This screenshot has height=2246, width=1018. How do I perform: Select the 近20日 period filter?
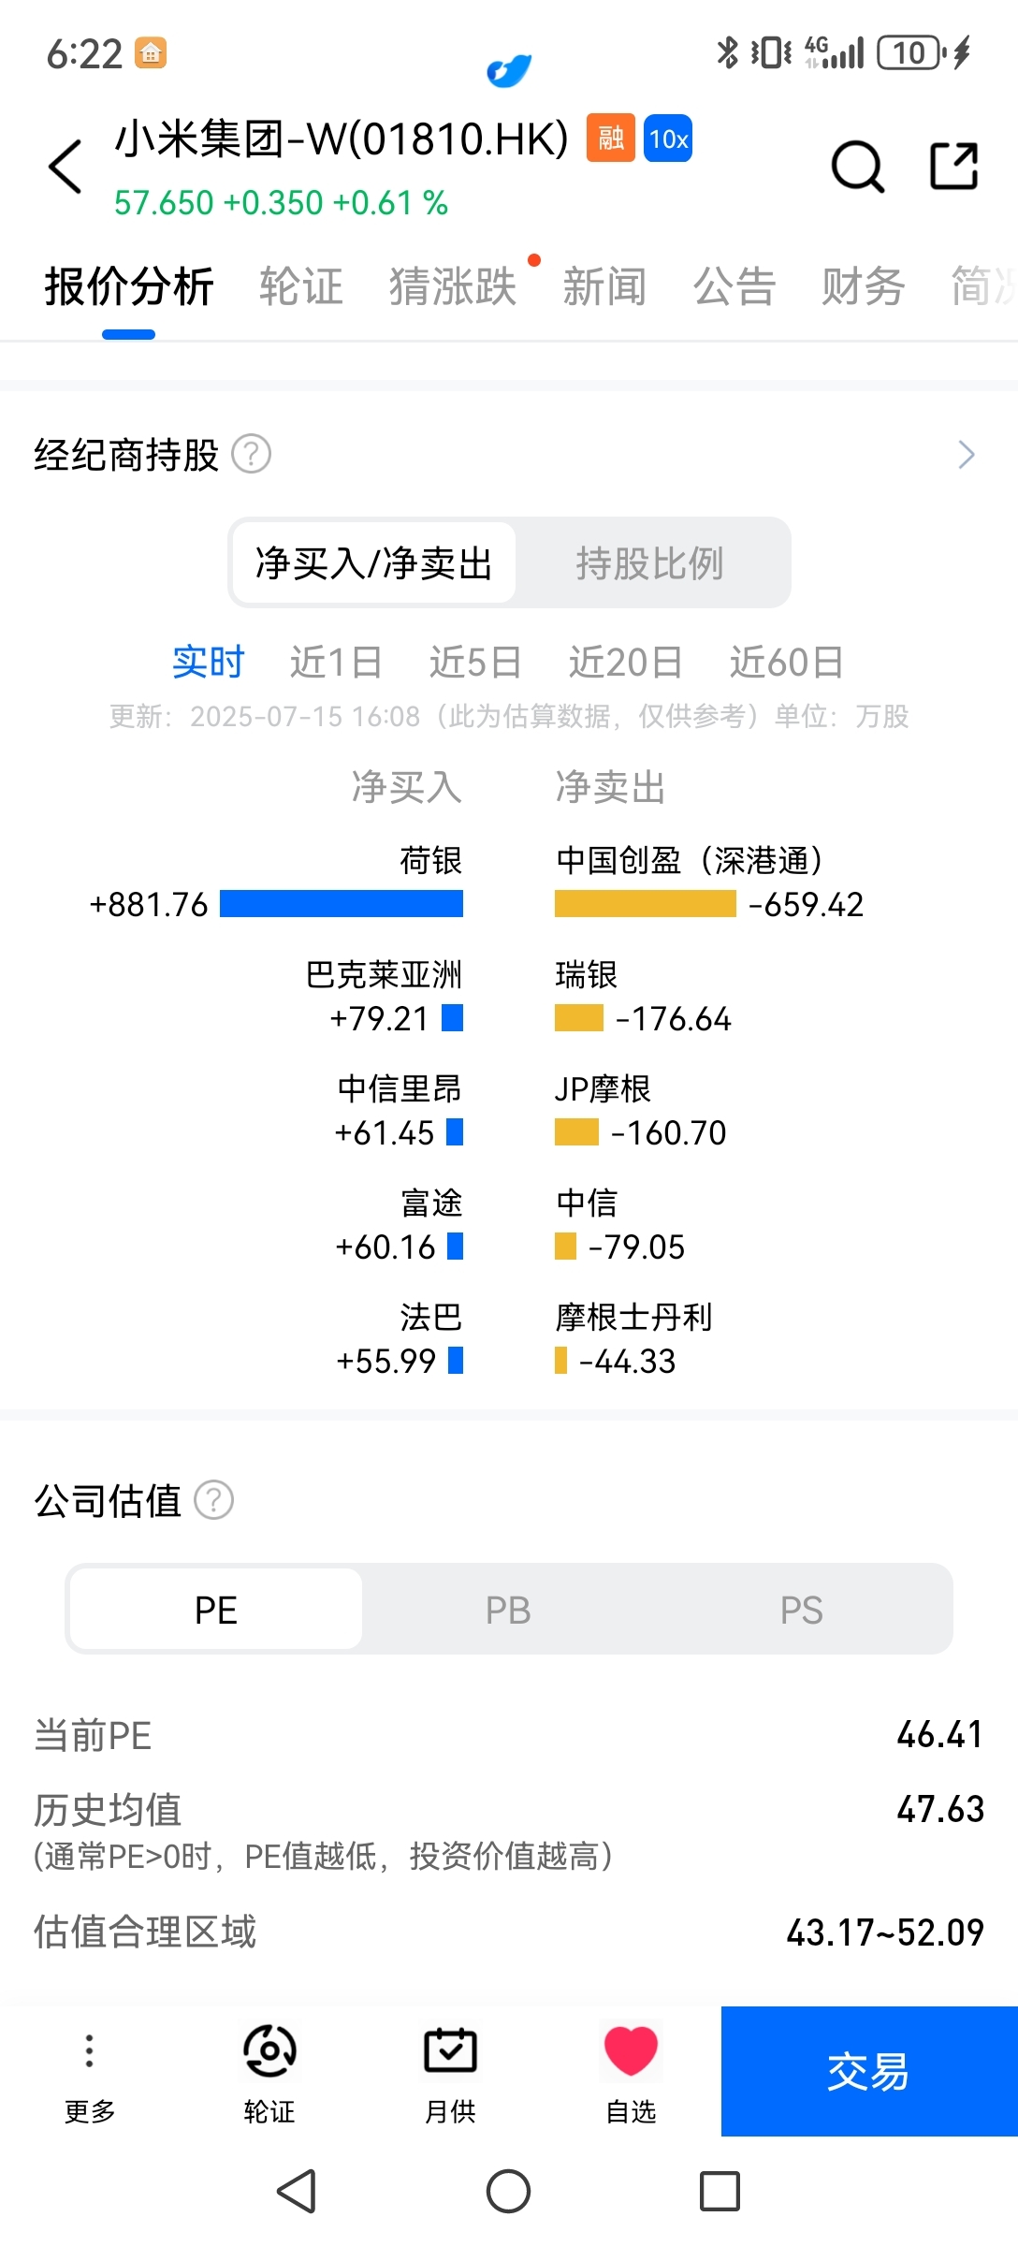click(626, 663)
